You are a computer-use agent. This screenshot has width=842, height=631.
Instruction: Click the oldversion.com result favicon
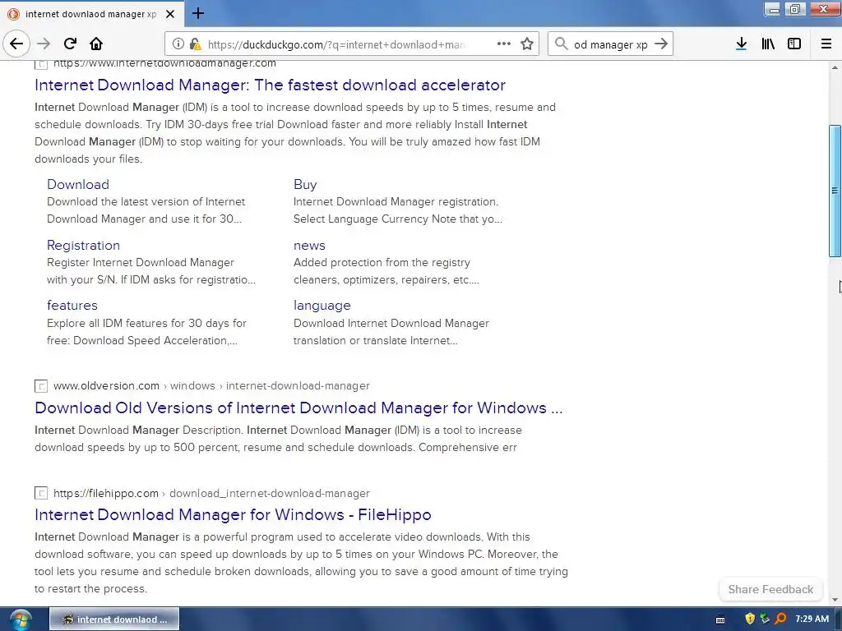41,386
